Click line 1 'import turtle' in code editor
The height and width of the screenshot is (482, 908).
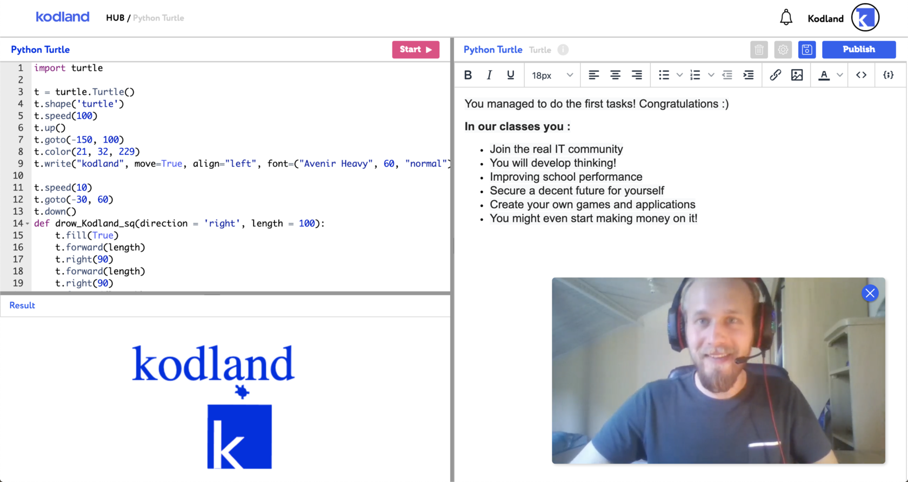(68, 68)
